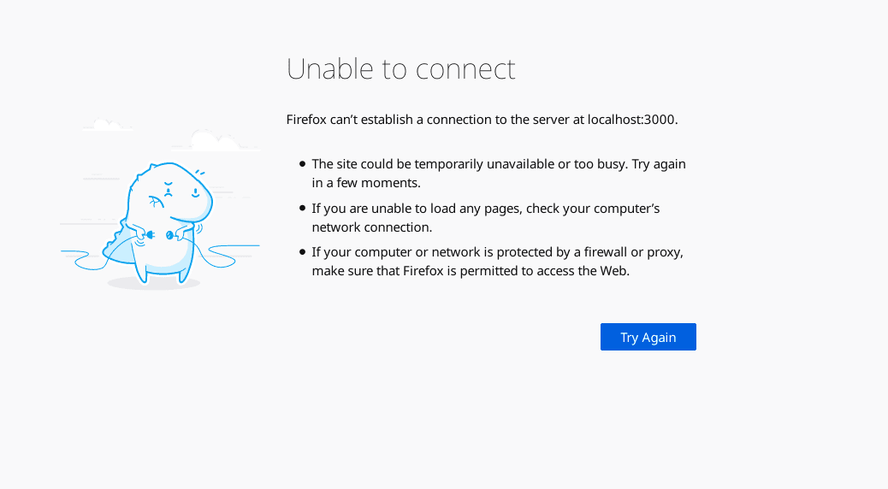Image resolution: width=888 pixels, height=489 pixels.
Task: Click the first bullet point marker
Action: click(303, 163)
